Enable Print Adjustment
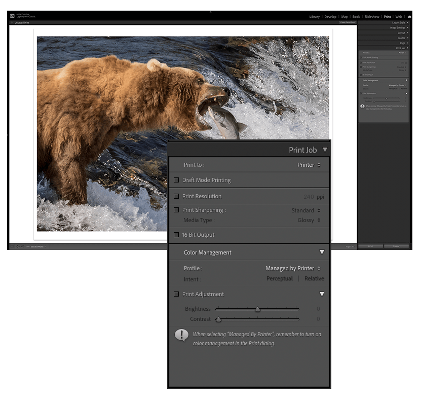 pos(176,294)
